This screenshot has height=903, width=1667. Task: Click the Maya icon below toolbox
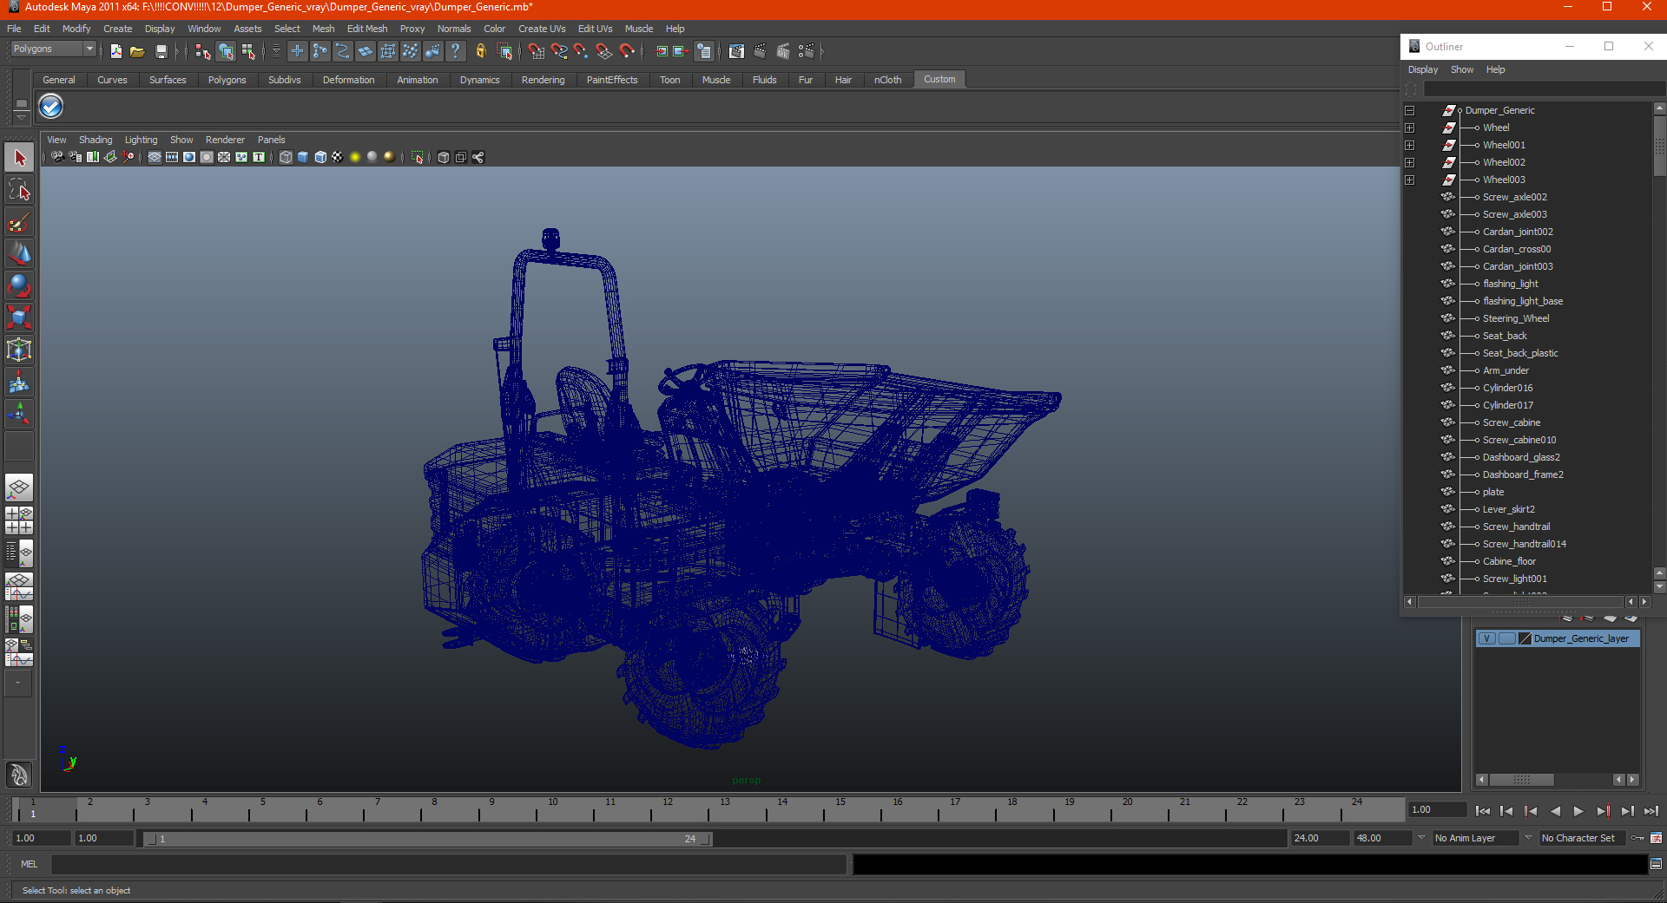(19, 774)
